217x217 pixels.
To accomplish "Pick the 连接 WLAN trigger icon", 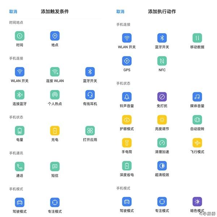I will 55,72.
